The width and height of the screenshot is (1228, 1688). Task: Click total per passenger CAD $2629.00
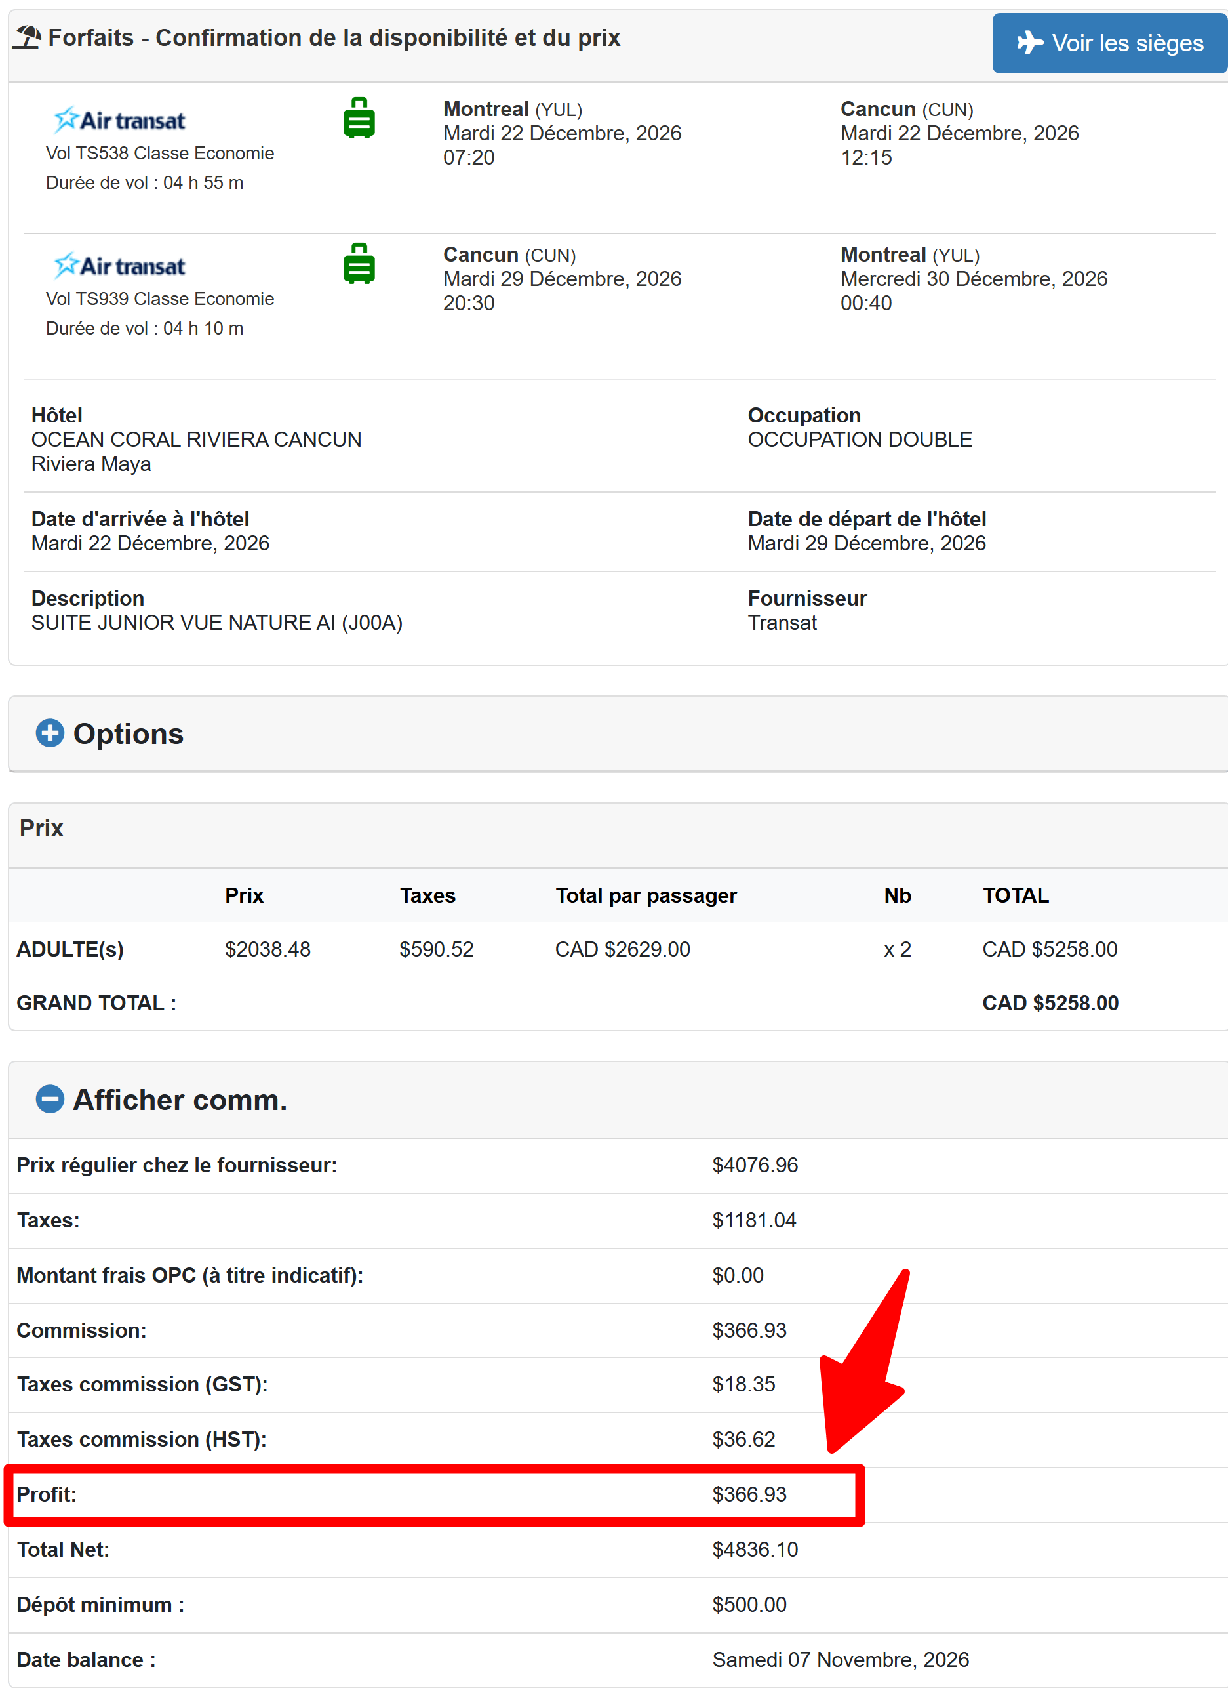623,950
